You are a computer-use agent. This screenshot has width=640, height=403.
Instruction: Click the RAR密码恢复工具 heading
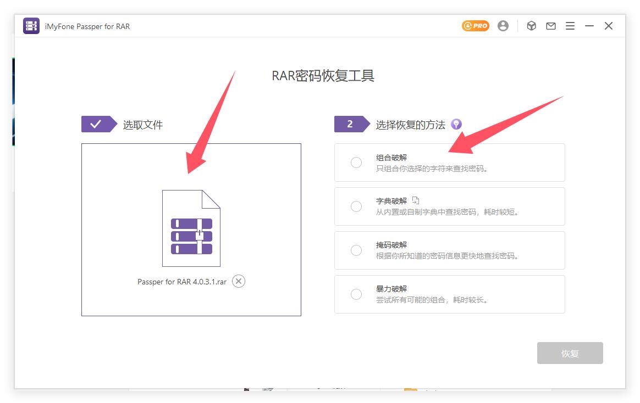click(x=323, y=76)
